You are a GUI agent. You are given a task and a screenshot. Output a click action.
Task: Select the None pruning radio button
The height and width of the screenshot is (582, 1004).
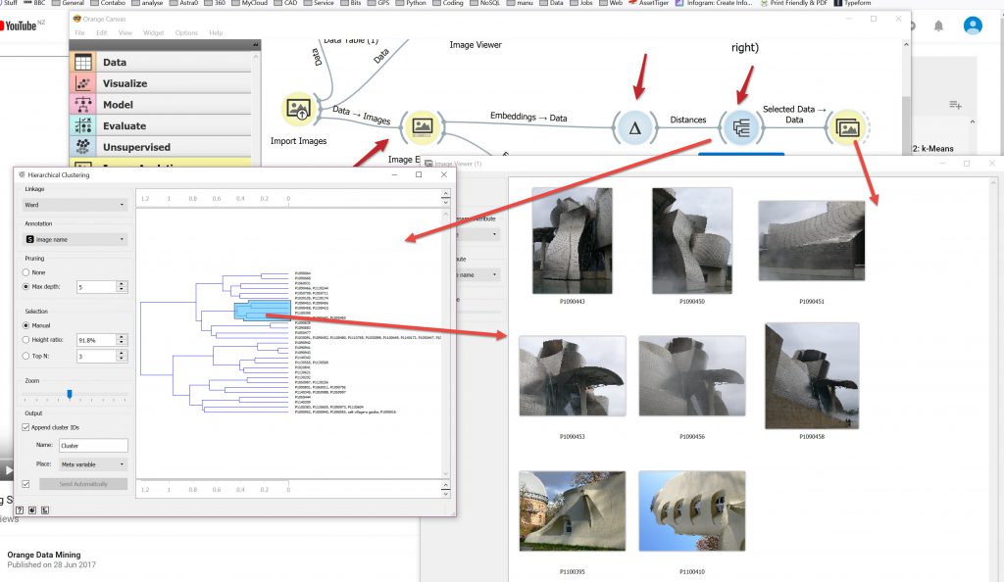29,272
